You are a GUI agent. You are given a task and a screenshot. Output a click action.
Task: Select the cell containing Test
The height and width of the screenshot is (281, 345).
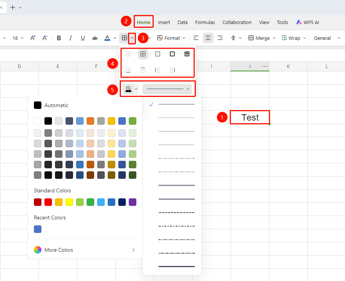(250, 118)
